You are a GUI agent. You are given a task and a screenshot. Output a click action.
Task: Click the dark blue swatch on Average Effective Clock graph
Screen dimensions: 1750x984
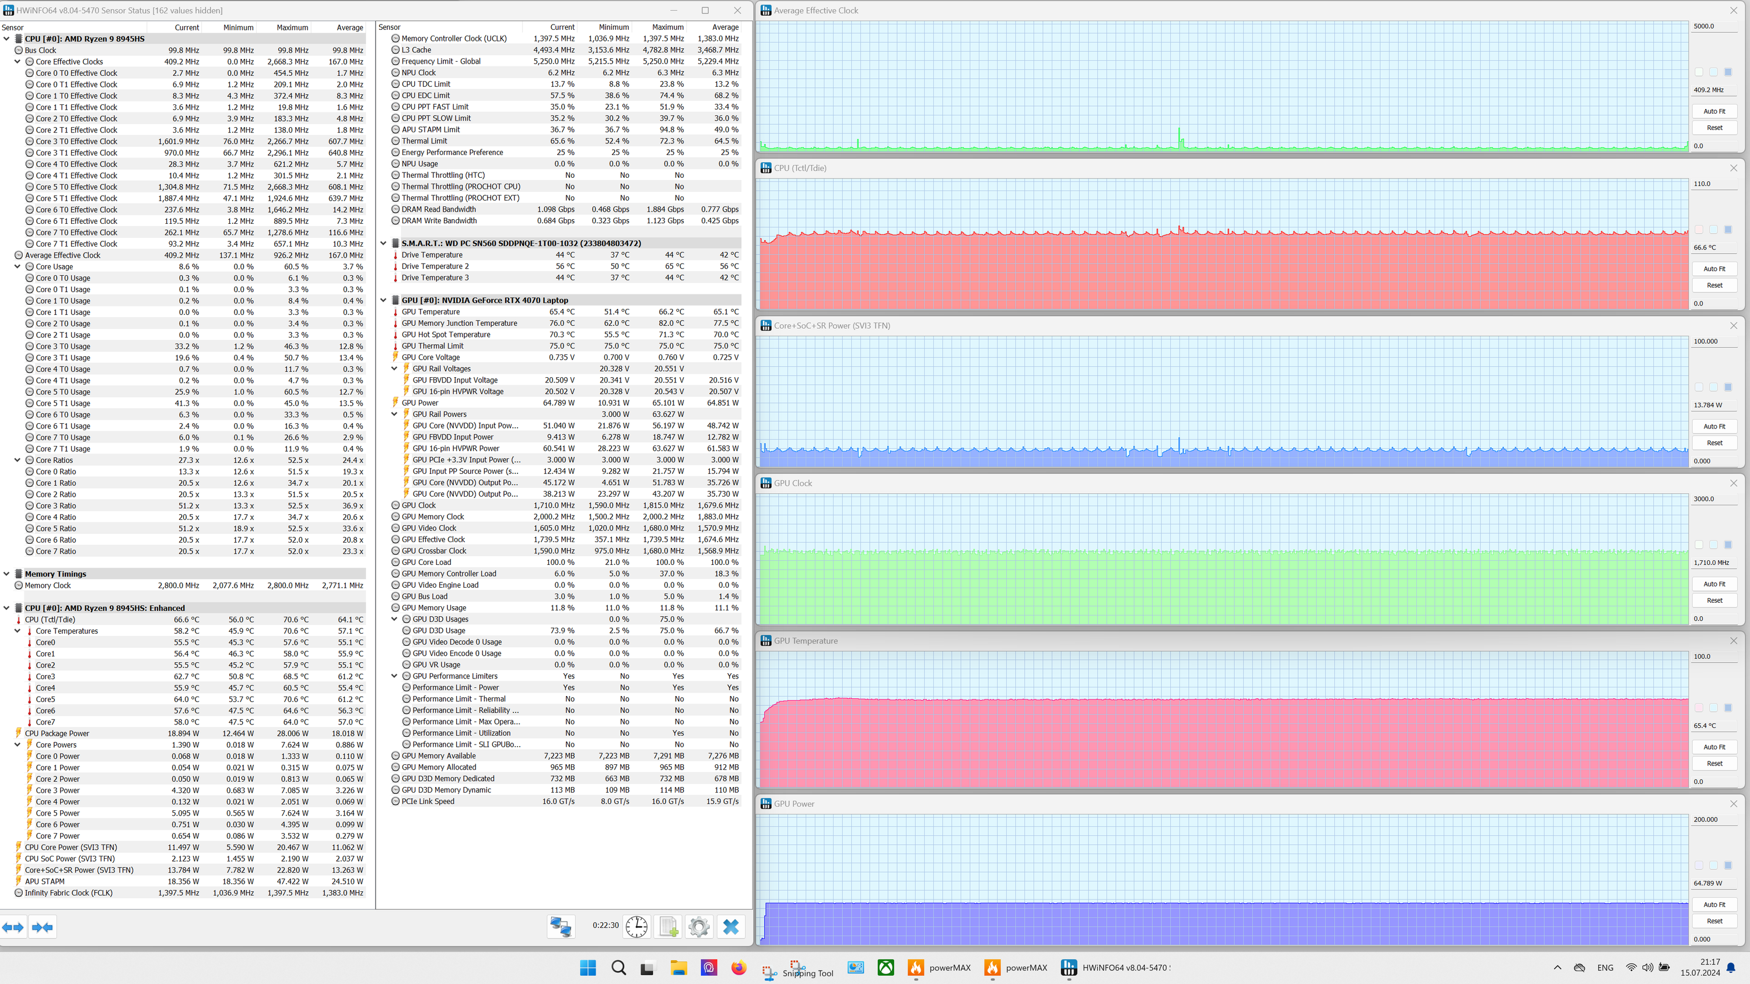click(x=1728, y=72)
